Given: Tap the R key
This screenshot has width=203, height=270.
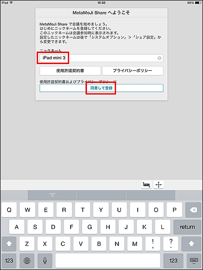Looking at the screenshot, I should pyautogui.click(x=64, y=210).
